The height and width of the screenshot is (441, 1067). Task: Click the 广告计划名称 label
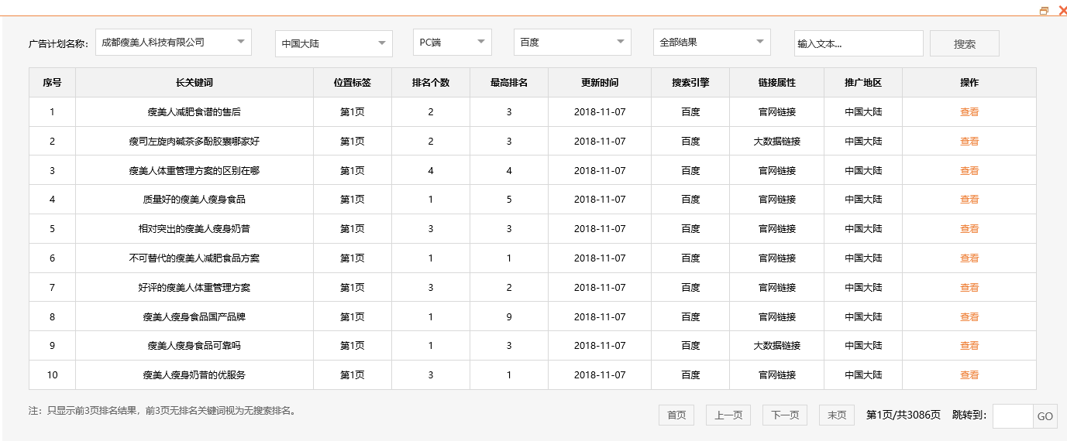[59, 43]
